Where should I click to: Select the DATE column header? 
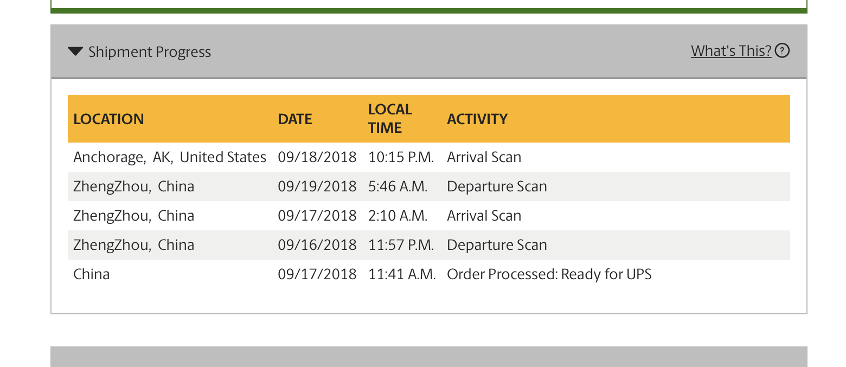[295, 119]
